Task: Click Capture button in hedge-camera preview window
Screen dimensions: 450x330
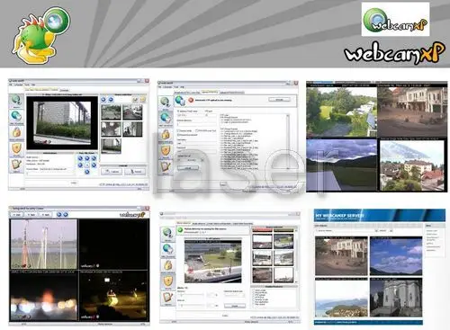Action: [112, 172]
